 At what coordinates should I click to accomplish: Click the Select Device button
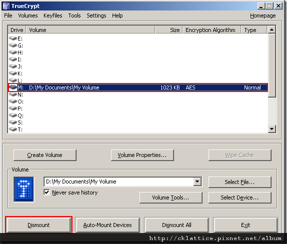click(239, 197)
